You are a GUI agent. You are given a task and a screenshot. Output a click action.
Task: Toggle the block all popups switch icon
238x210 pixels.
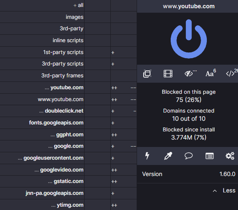point(147,74)
